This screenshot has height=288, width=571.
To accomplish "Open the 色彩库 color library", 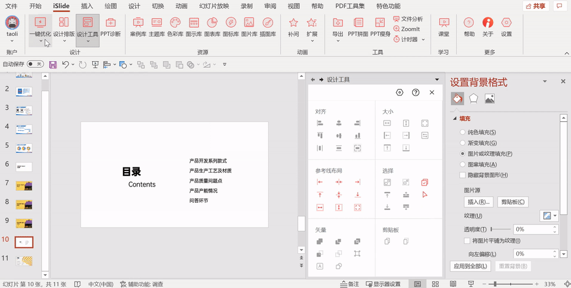I will tap(175, 27).
